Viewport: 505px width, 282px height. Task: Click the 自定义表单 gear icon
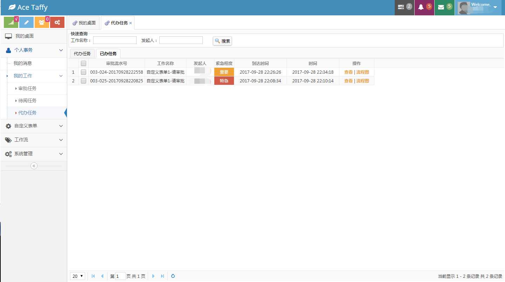pyautogui.click(x=8, y=126)
